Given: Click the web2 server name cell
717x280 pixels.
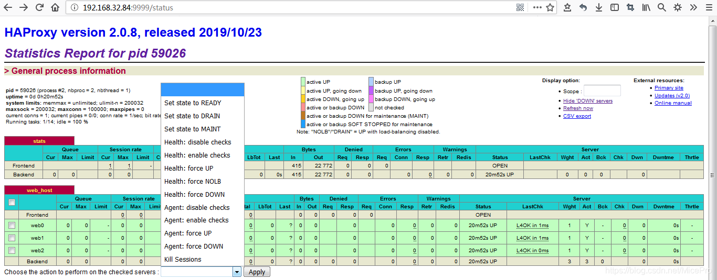Looking at the screenshot, I should (x=37, y=251).
